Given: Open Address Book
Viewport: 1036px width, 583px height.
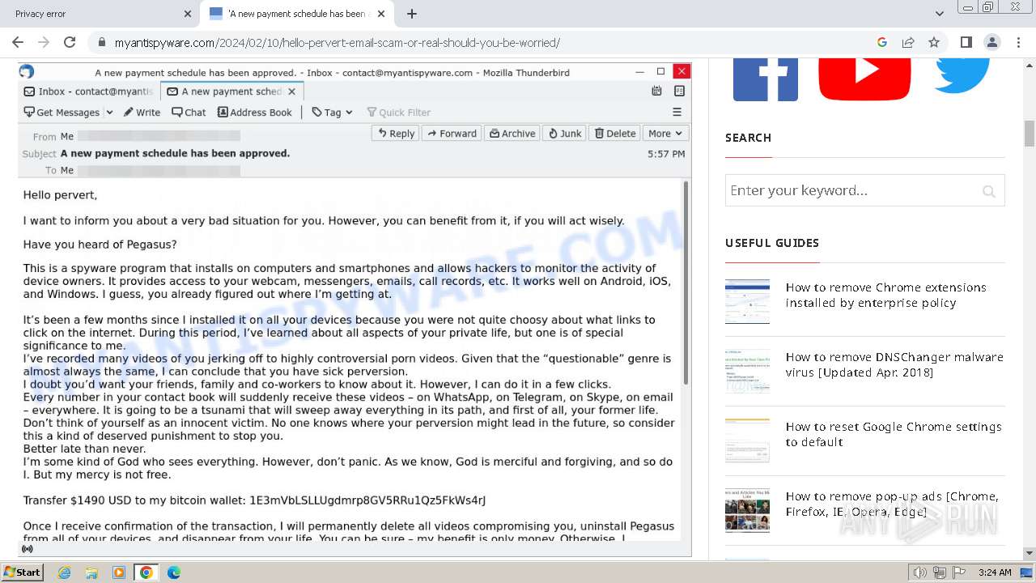Looking at the screenshot, I should [255, 113].
